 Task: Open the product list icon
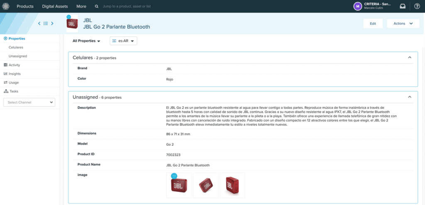pos(46,24)
